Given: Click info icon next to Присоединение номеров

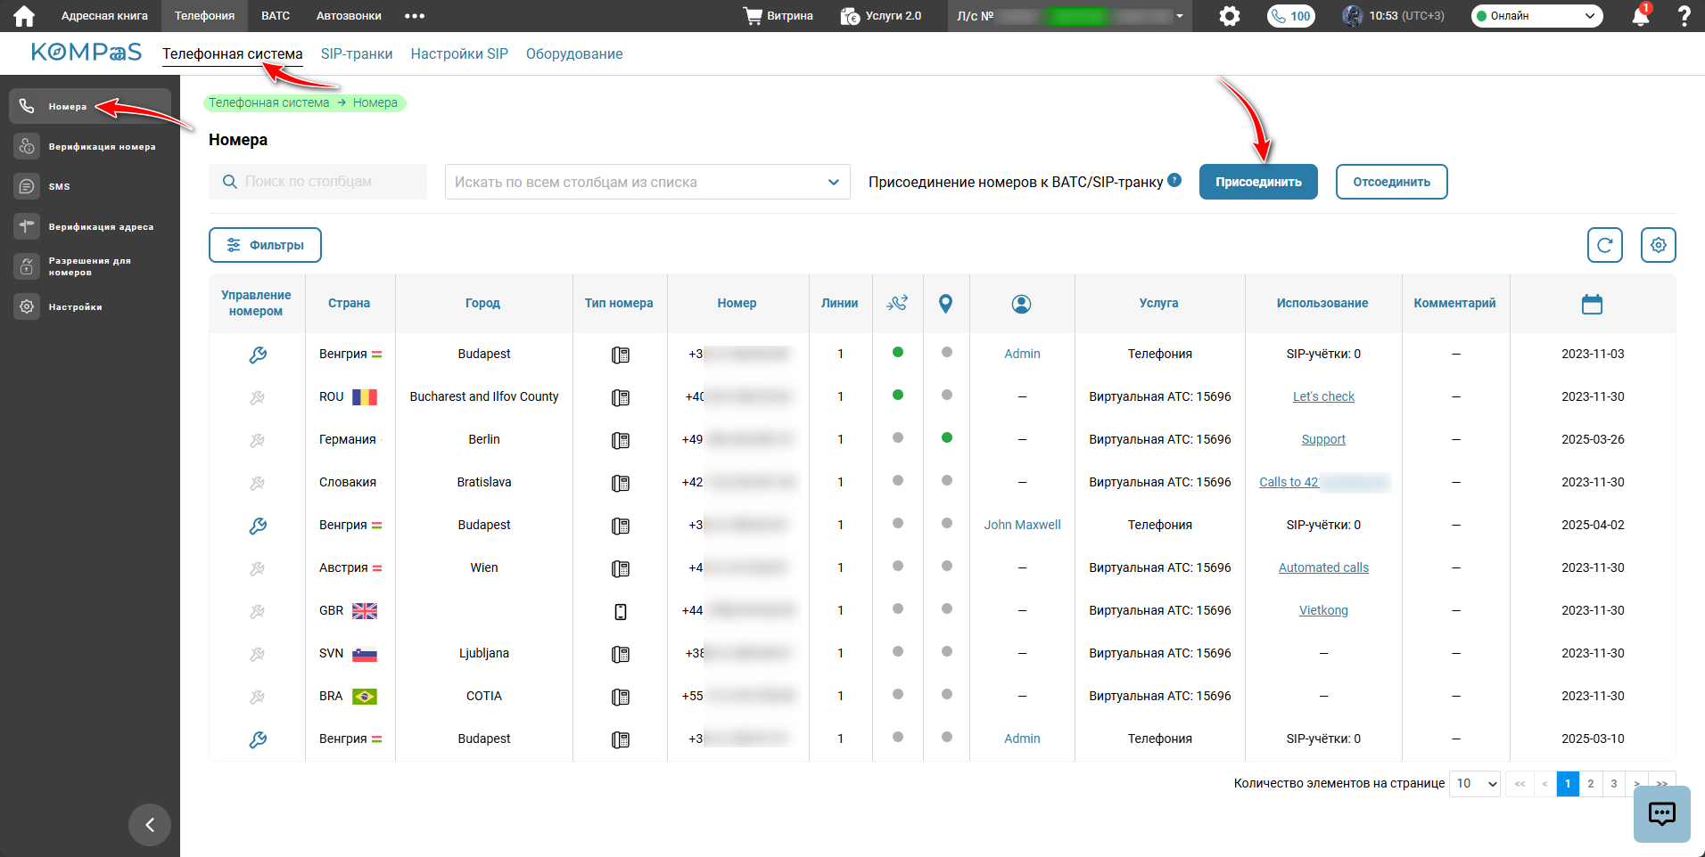Looking at the screenshot, I should click(1174, 180).
